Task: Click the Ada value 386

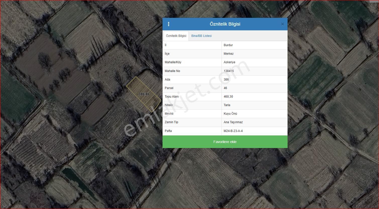Action: [226, 80]
